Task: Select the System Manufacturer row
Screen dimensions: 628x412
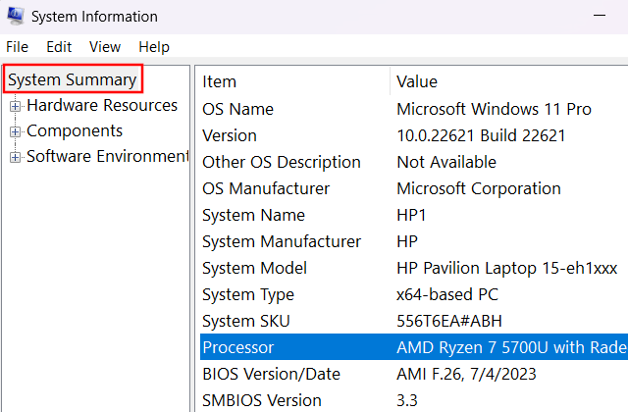Action: pyautogui.click(x=414, y=241)
